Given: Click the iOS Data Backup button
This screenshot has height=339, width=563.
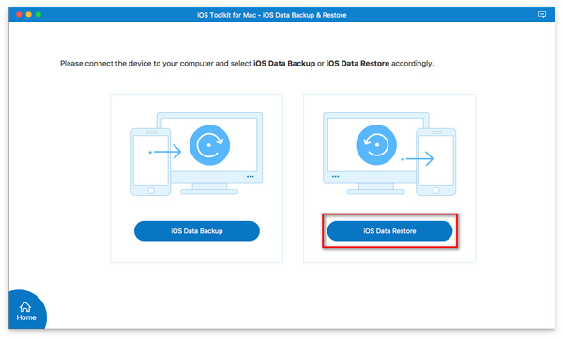Looking at the screenshot, I should pyautogui.click(x=197, y=230).
